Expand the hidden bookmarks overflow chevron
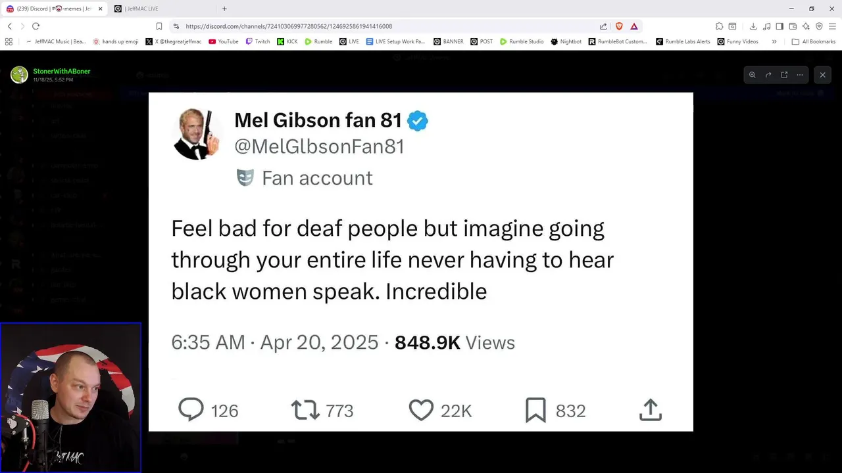 (774, 41)
